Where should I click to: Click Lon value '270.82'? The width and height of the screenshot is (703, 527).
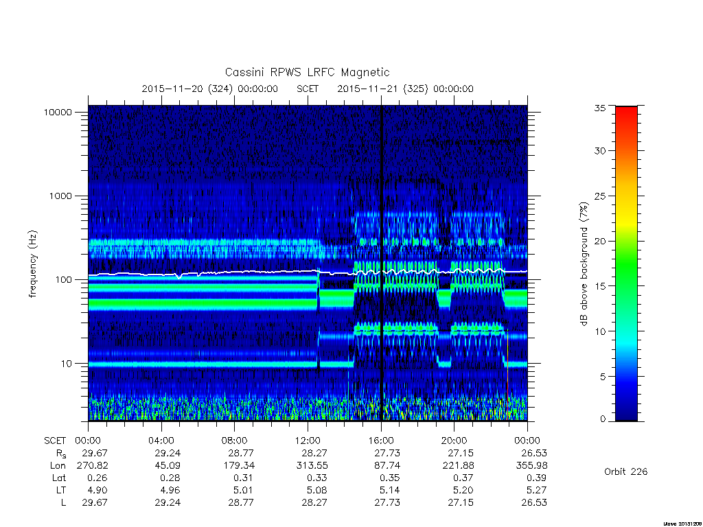click(x=93, y=466)
